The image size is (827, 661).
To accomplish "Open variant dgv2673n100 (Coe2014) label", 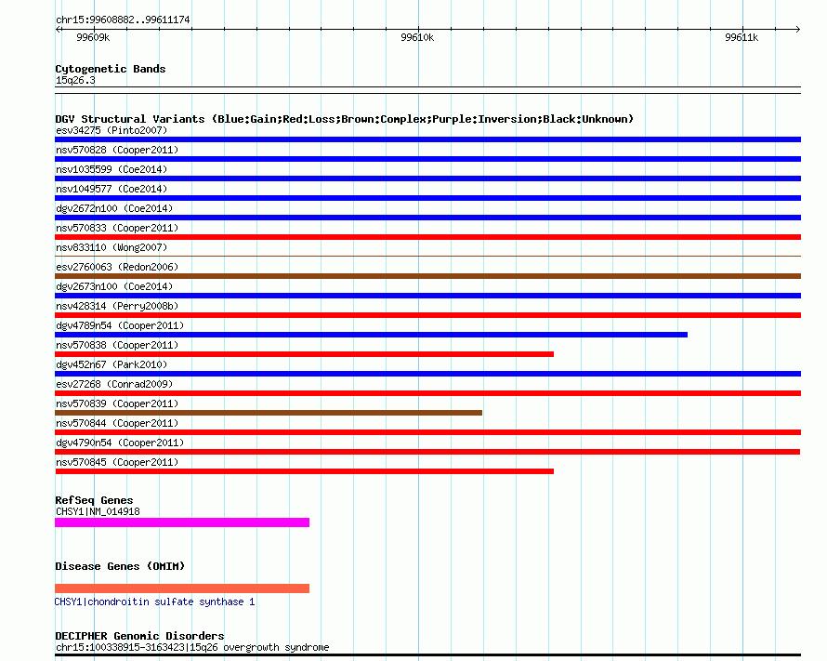I will click(x=114, y=286).
